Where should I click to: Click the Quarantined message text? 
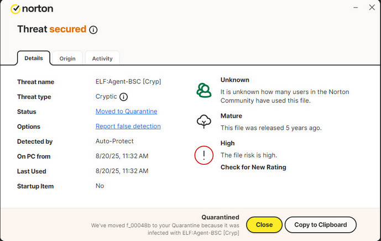(x=166, y=225)
